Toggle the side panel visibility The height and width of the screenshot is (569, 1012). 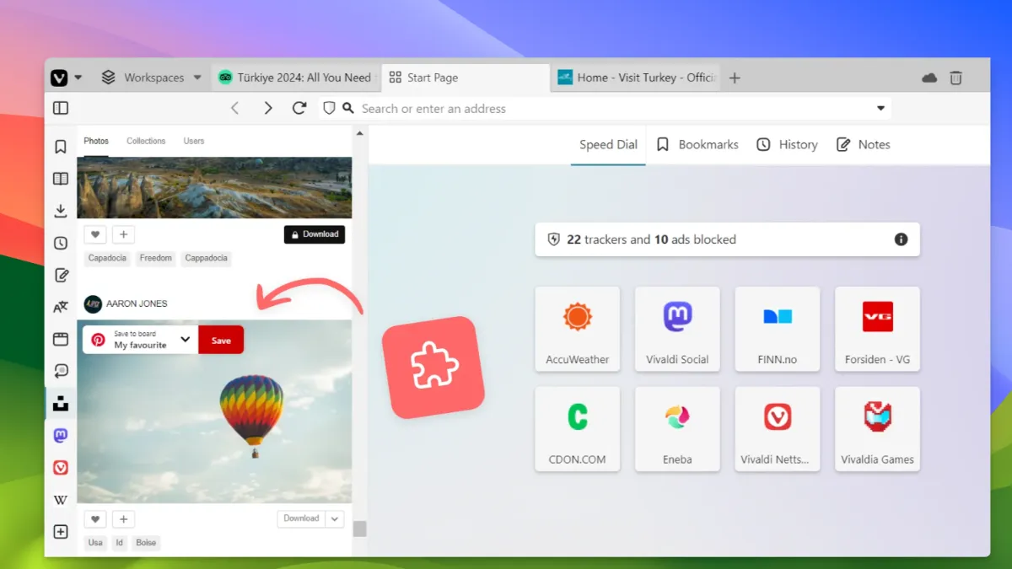(x=61, y=108)
